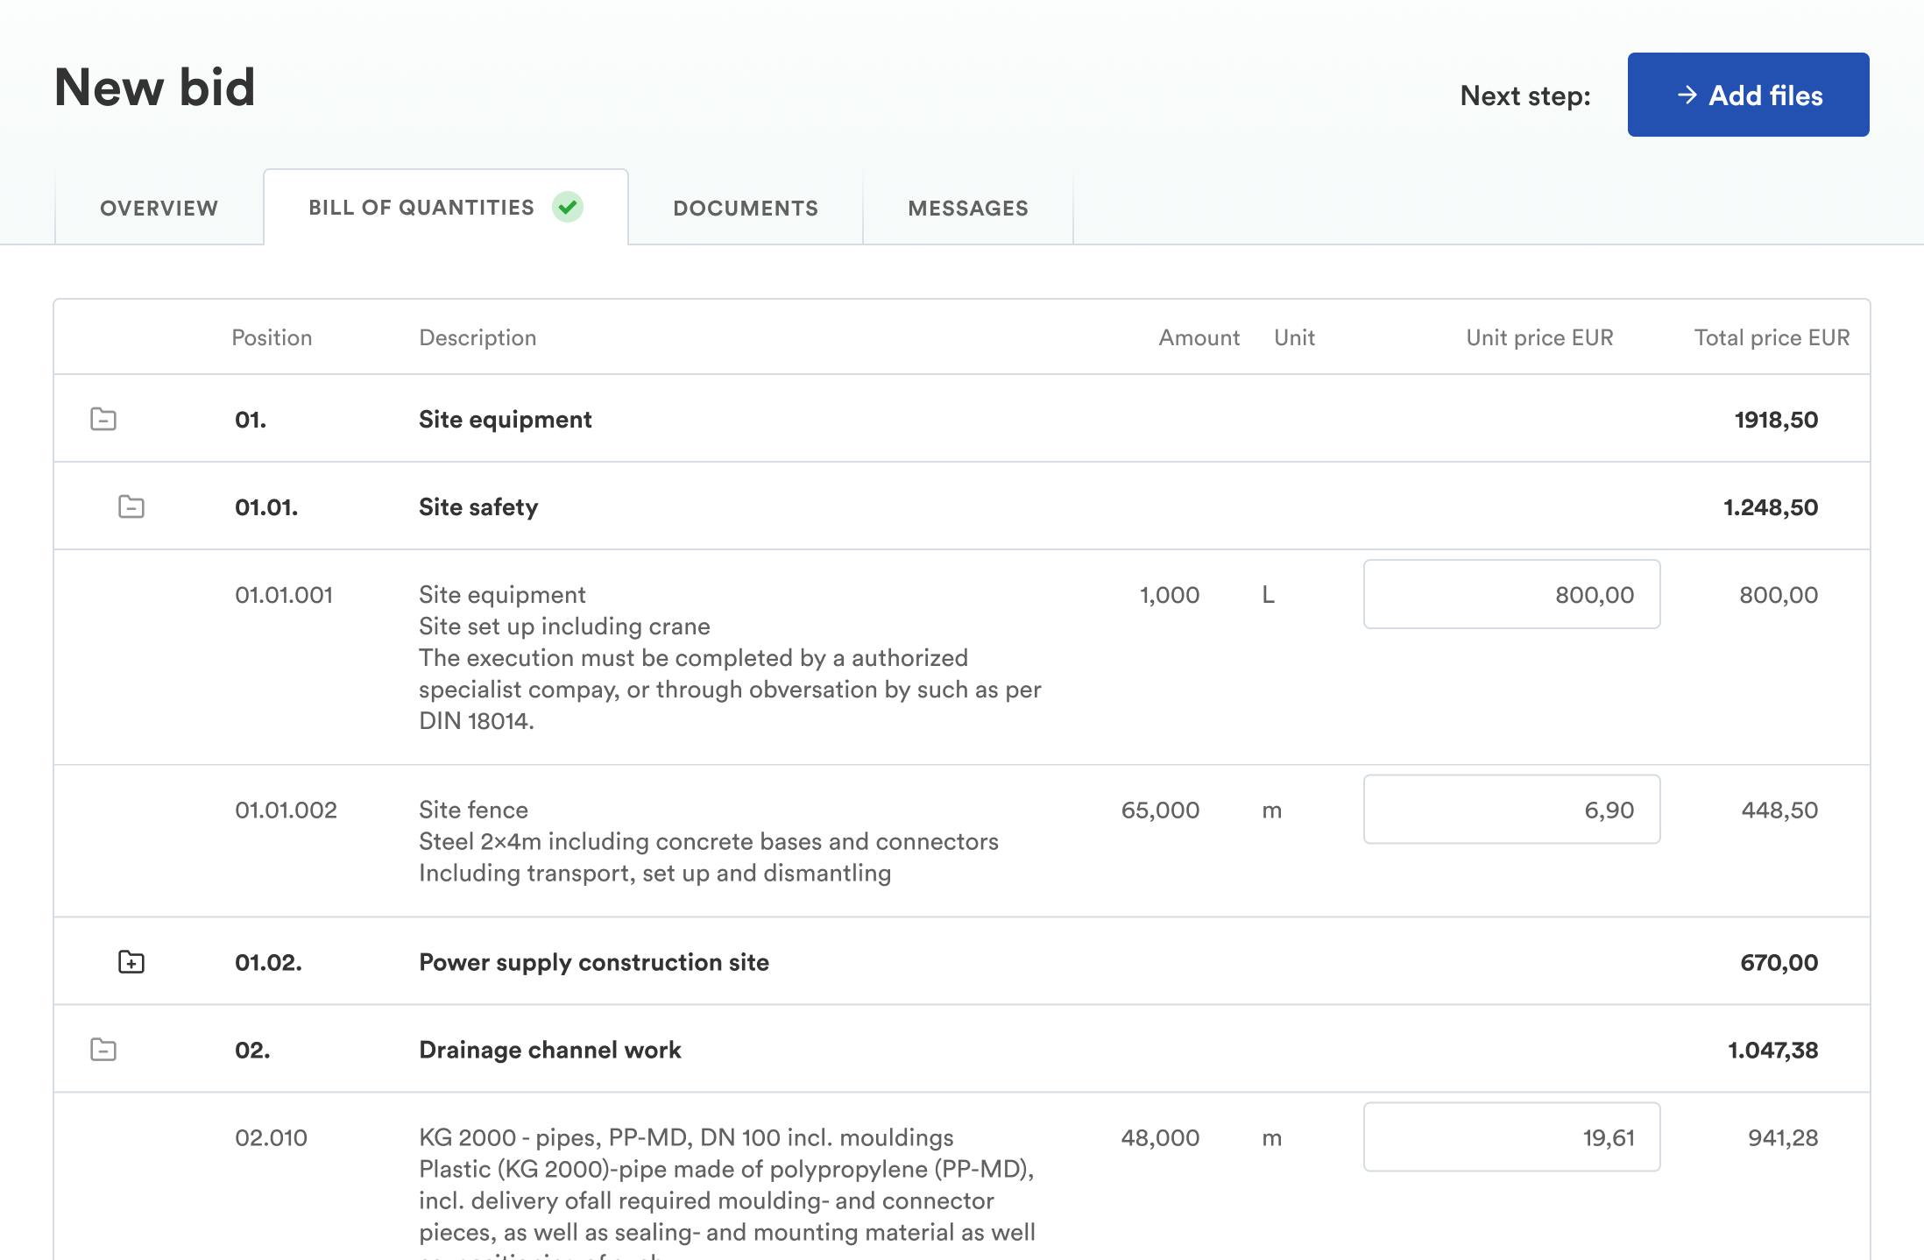The image size is (1924, 1260).
Task: Click the Site fence item description
Action: coord(473,810)
